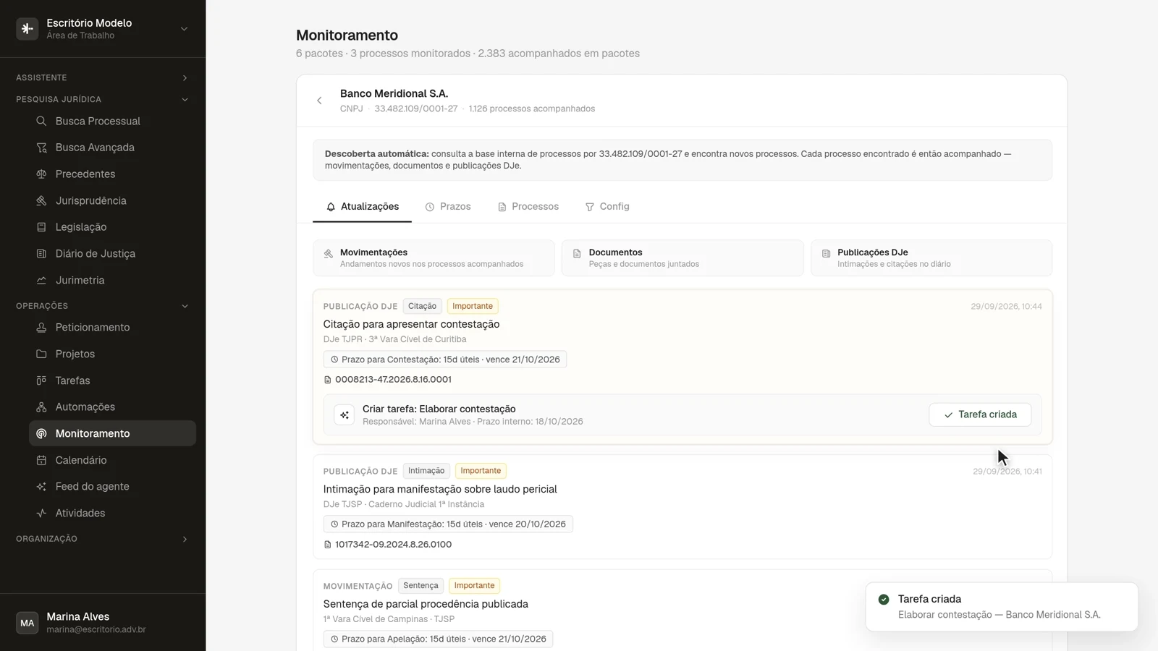Click Prazo para Contestação deadline chip

pos(445,359)
